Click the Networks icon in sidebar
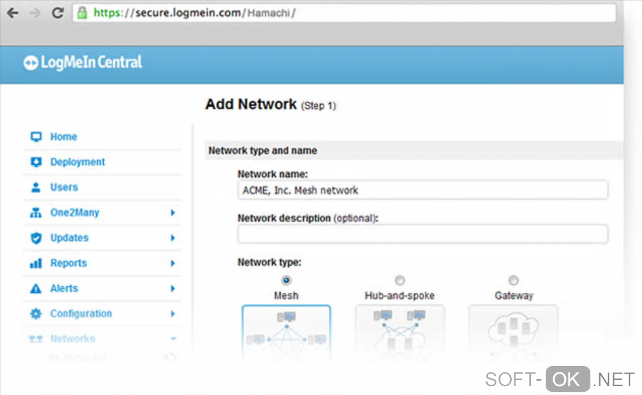The width and height of the screenshot is (642, 395). (36, 339)
